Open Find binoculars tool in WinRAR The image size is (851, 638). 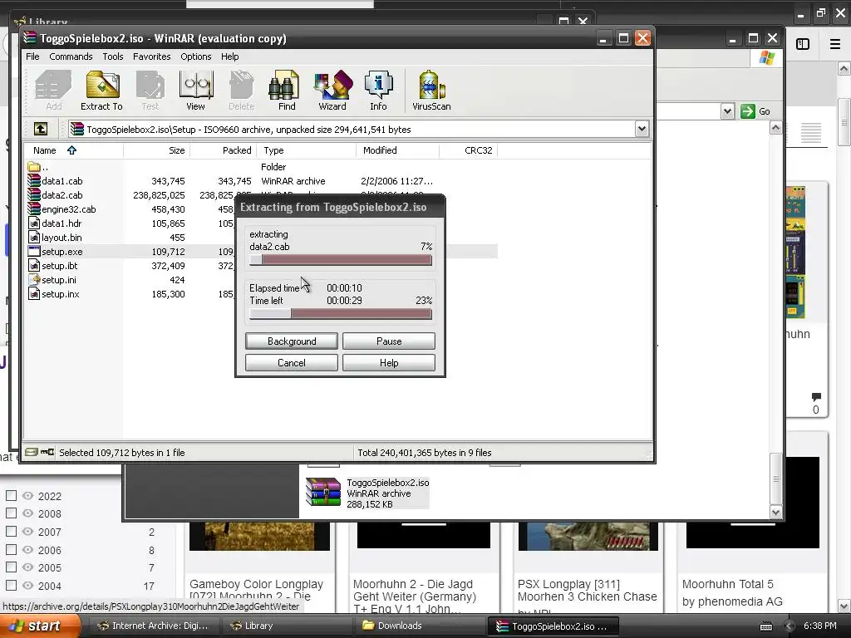tap(286, 91)
